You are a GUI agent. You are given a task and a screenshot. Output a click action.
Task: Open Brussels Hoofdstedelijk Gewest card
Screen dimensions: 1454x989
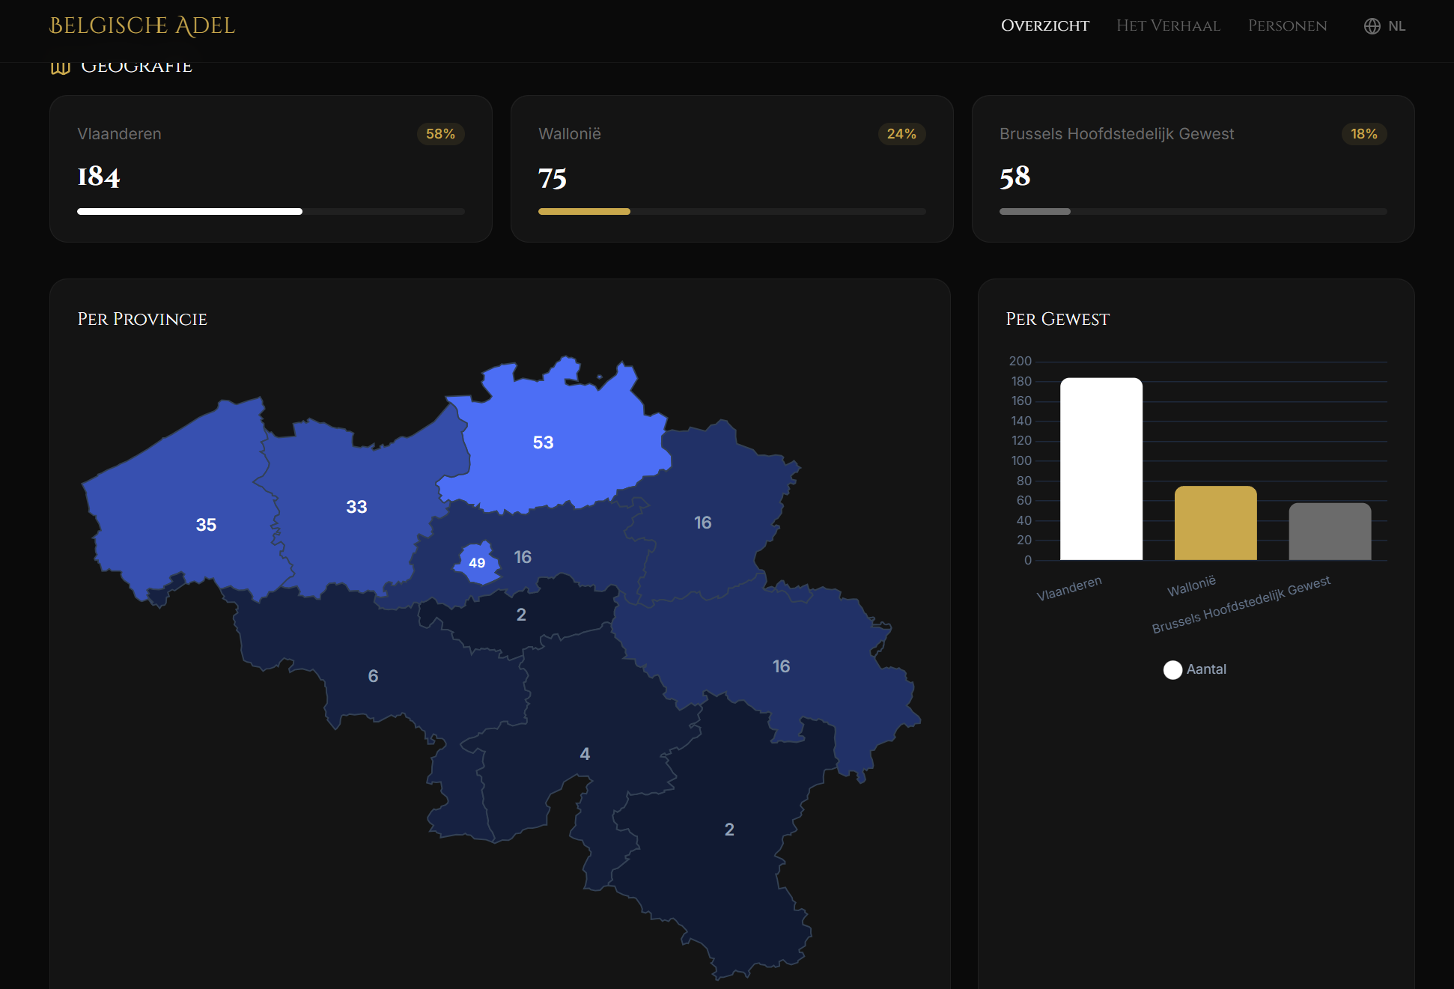point(1193,168)
